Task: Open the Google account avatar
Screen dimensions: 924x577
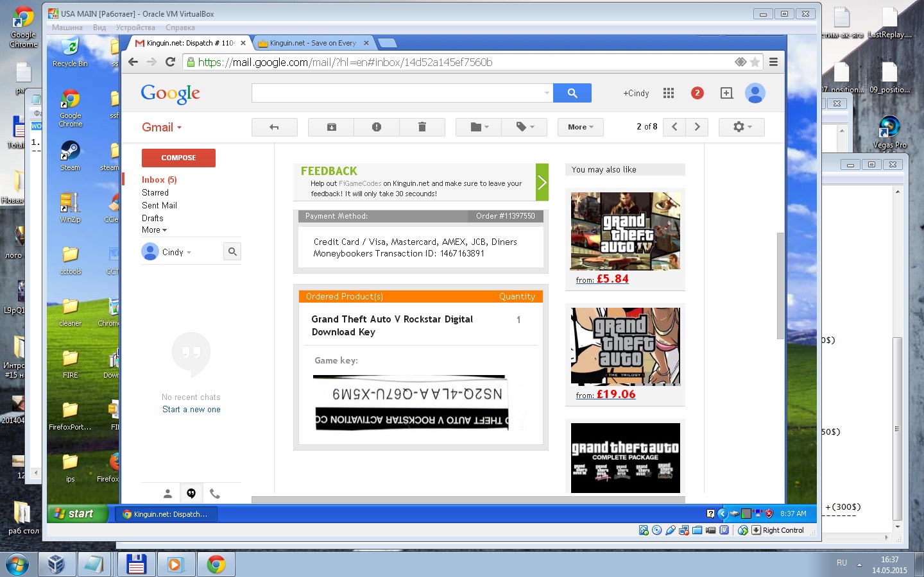Action: [x=755, y=93]
